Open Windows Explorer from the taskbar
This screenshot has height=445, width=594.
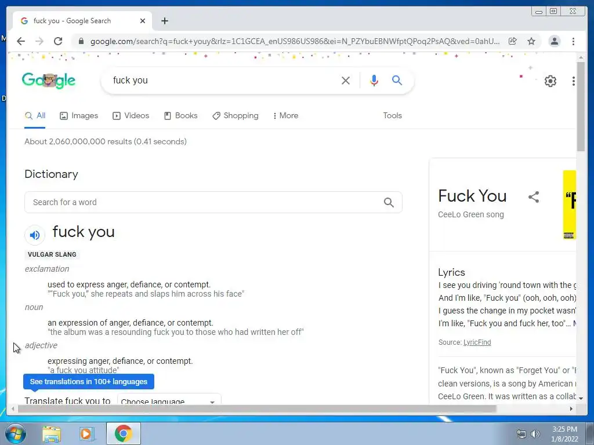tap(52, 433)
